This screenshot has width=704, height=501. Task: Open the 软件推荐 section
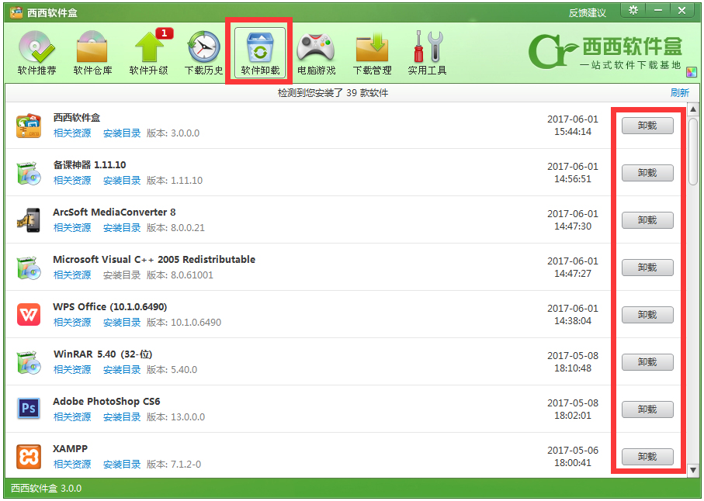[x=36, y=50]
